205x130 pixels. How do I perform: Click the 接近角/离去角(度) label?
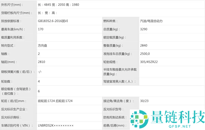point(119,101)
